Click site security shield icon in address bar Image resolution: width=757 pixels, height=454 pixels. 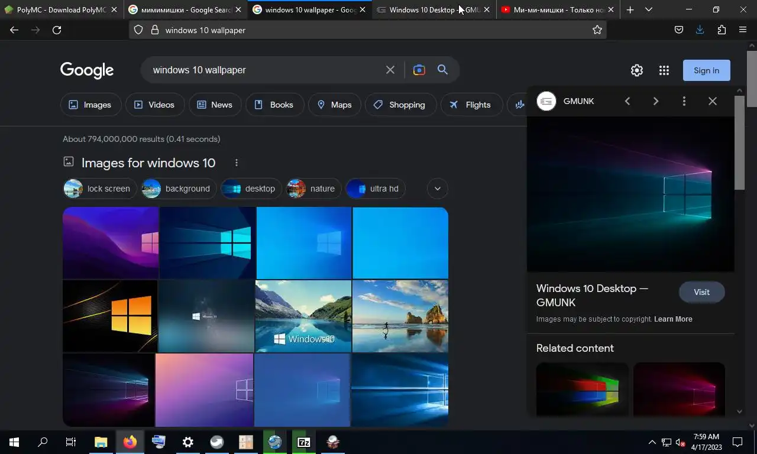pos(138,30)
